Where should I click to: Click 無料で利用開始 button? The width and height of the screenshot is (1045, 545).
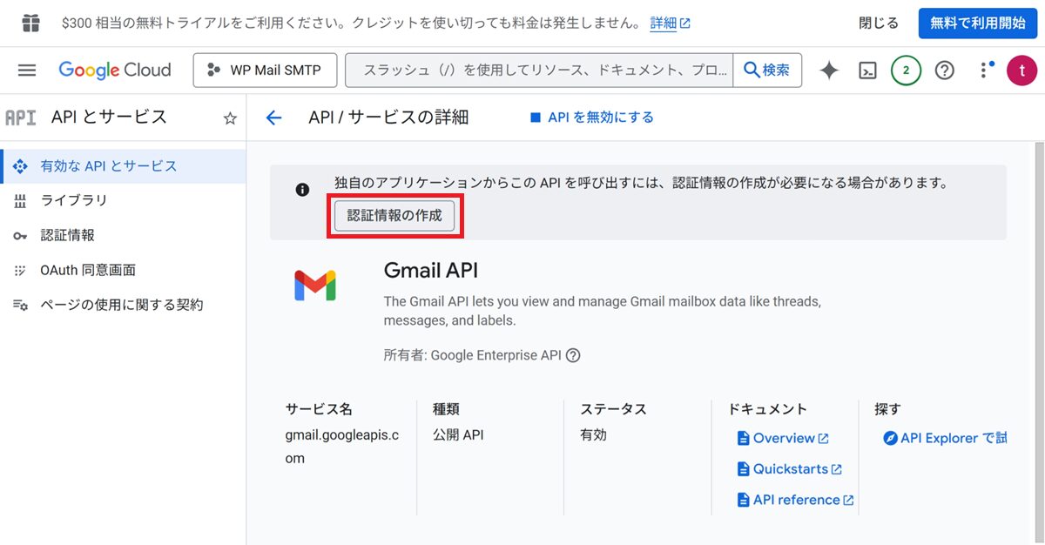click(977, 24)
